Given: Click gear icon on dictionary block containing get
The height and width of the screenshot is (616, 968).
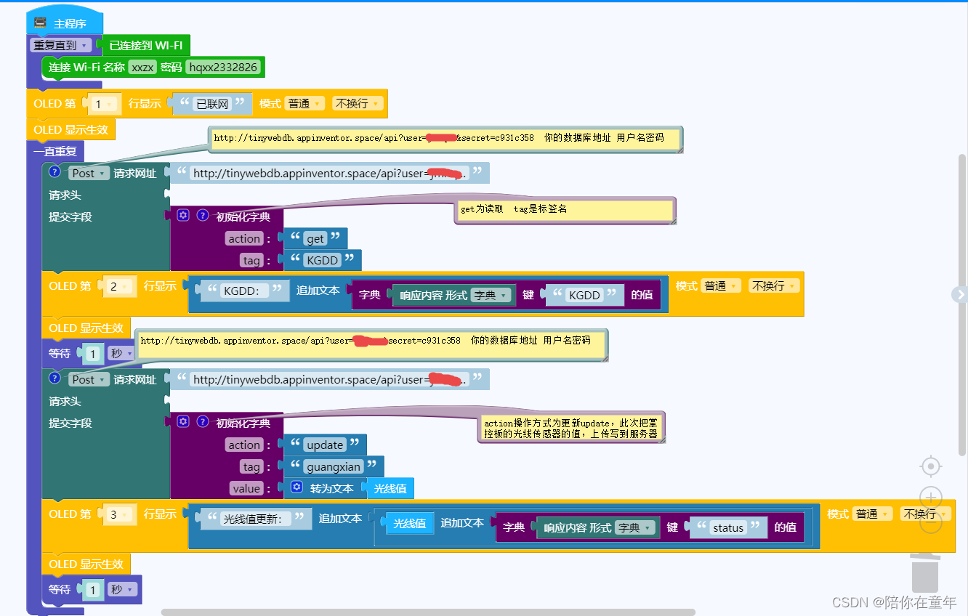Looking at the screenshot, I should click(183, 215).
